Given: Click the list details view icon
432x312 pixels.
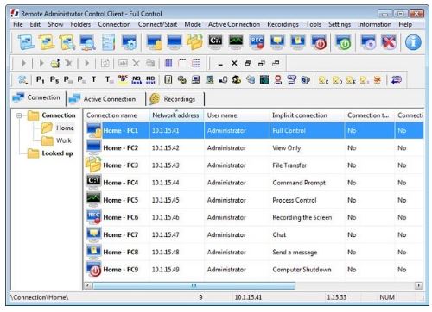Looking at the screenshot, I should tap(196, 63).
